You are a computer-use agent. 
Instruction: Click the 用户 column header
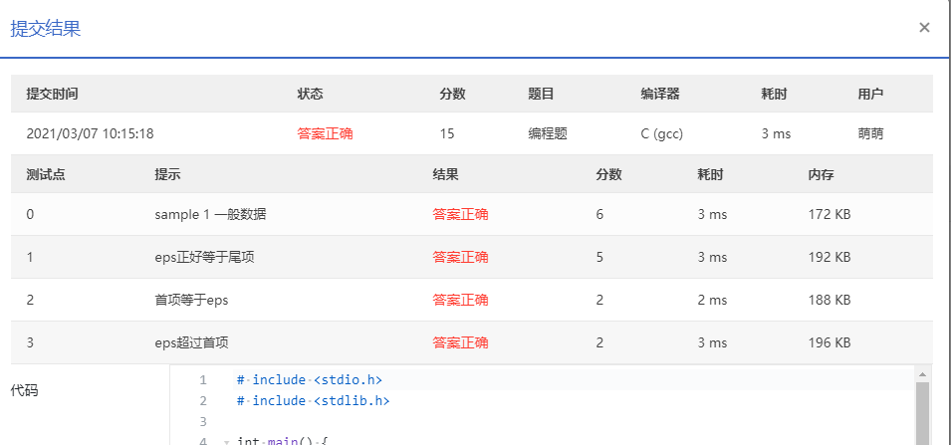870,94
